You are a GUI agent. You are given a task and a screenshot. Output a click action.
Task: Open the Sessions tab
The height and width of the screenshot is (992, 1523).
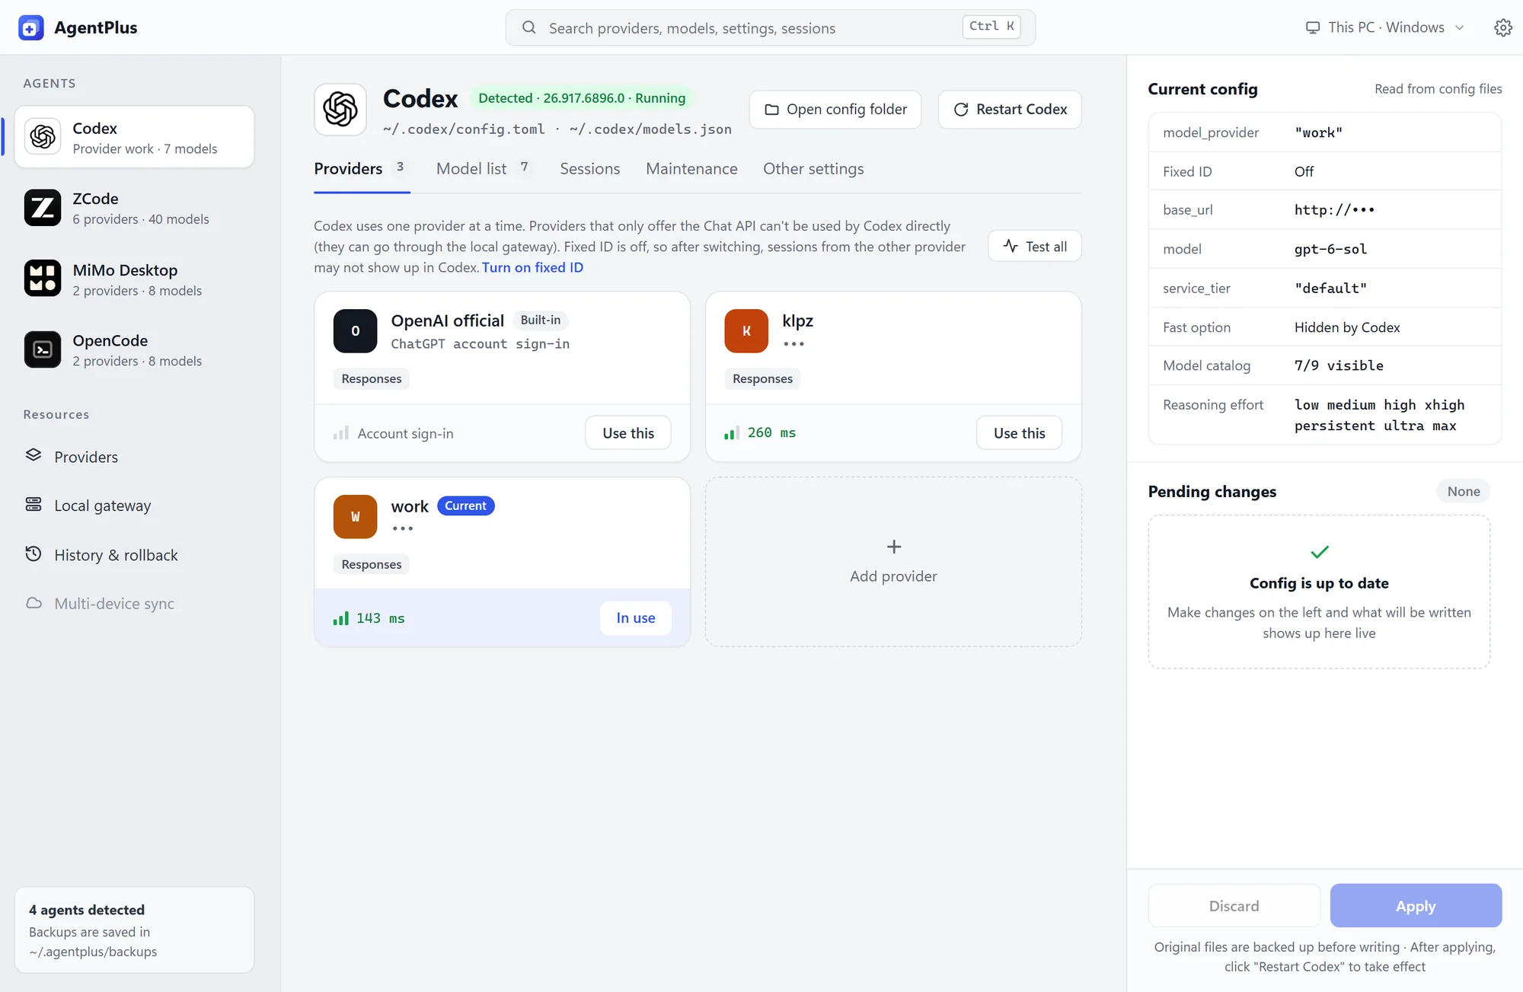pyautogui.click(x=590, y=169)
